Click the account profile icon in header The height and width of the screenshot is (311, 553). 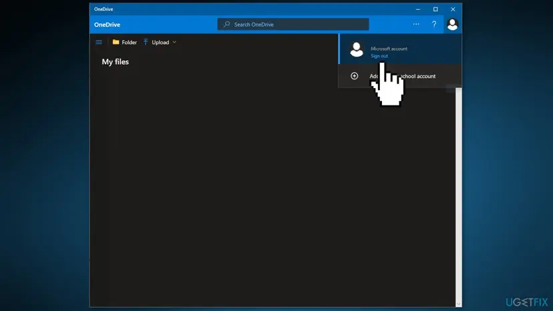(453, 24)
